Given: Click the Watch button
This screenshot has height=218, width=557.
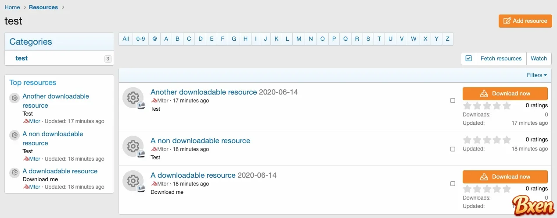Looking at the screenshot, I should point(539,58).
